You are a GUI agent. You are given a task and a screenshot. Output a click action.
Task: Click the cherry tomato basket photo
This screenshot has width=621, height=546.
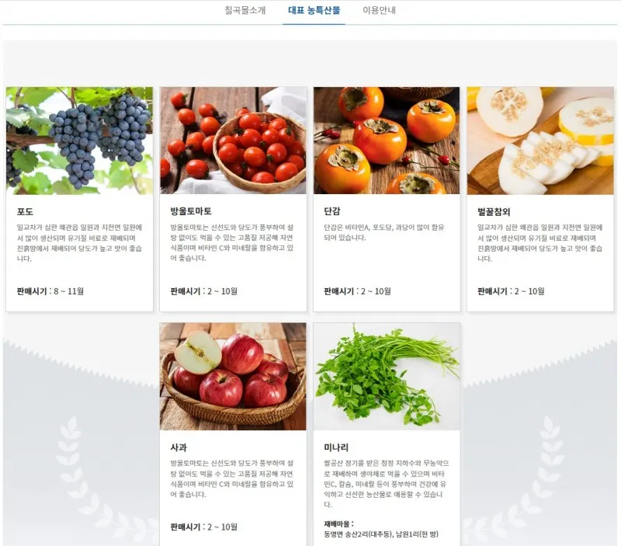tap(234, 141)
